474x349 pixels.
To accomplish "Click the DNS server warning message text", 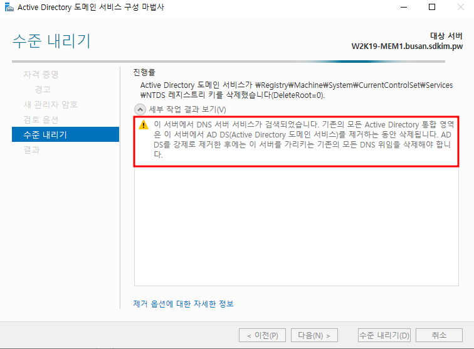I will (x=303, y=139).
